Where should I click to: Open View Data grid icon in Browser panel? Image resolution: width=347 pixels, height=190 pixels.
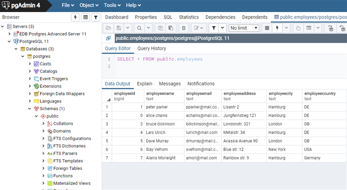[85, 17]
